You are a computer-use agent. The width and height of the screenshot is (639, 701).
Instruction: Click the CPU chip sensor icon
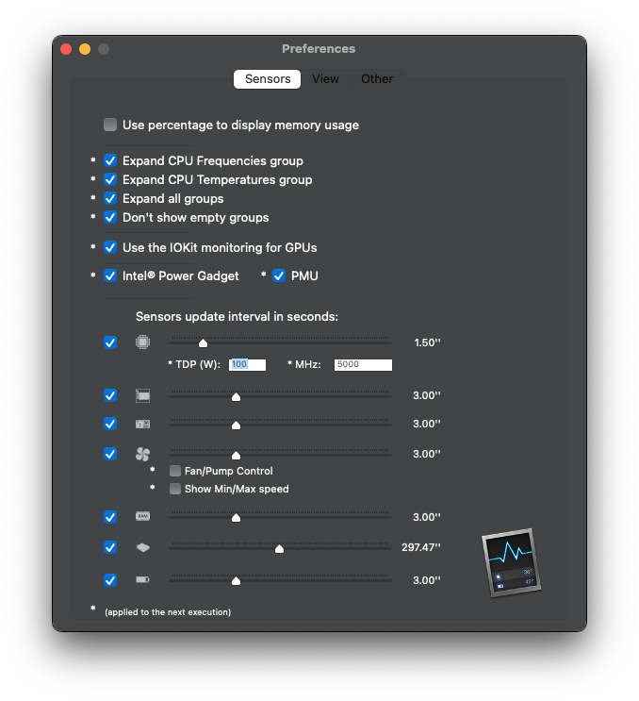point(142,342)
